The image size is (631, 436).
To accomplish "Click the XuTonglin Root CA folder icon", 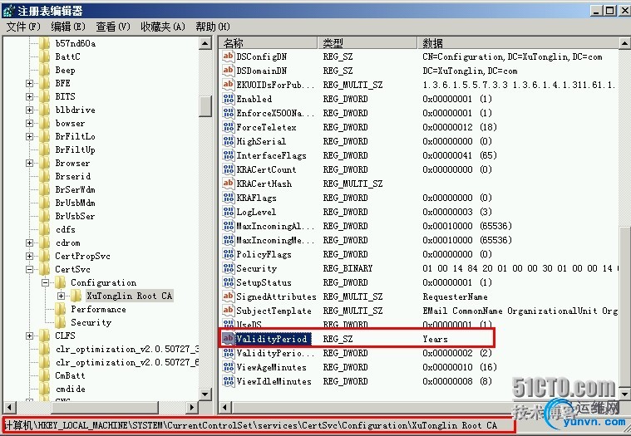I will point(76,296).
